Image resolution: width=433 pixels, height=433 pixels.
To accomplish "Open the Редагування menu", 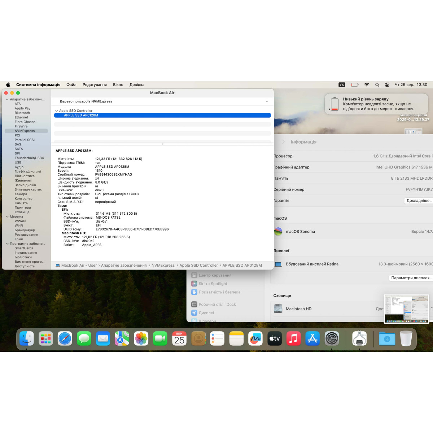I will click(95, 85).
